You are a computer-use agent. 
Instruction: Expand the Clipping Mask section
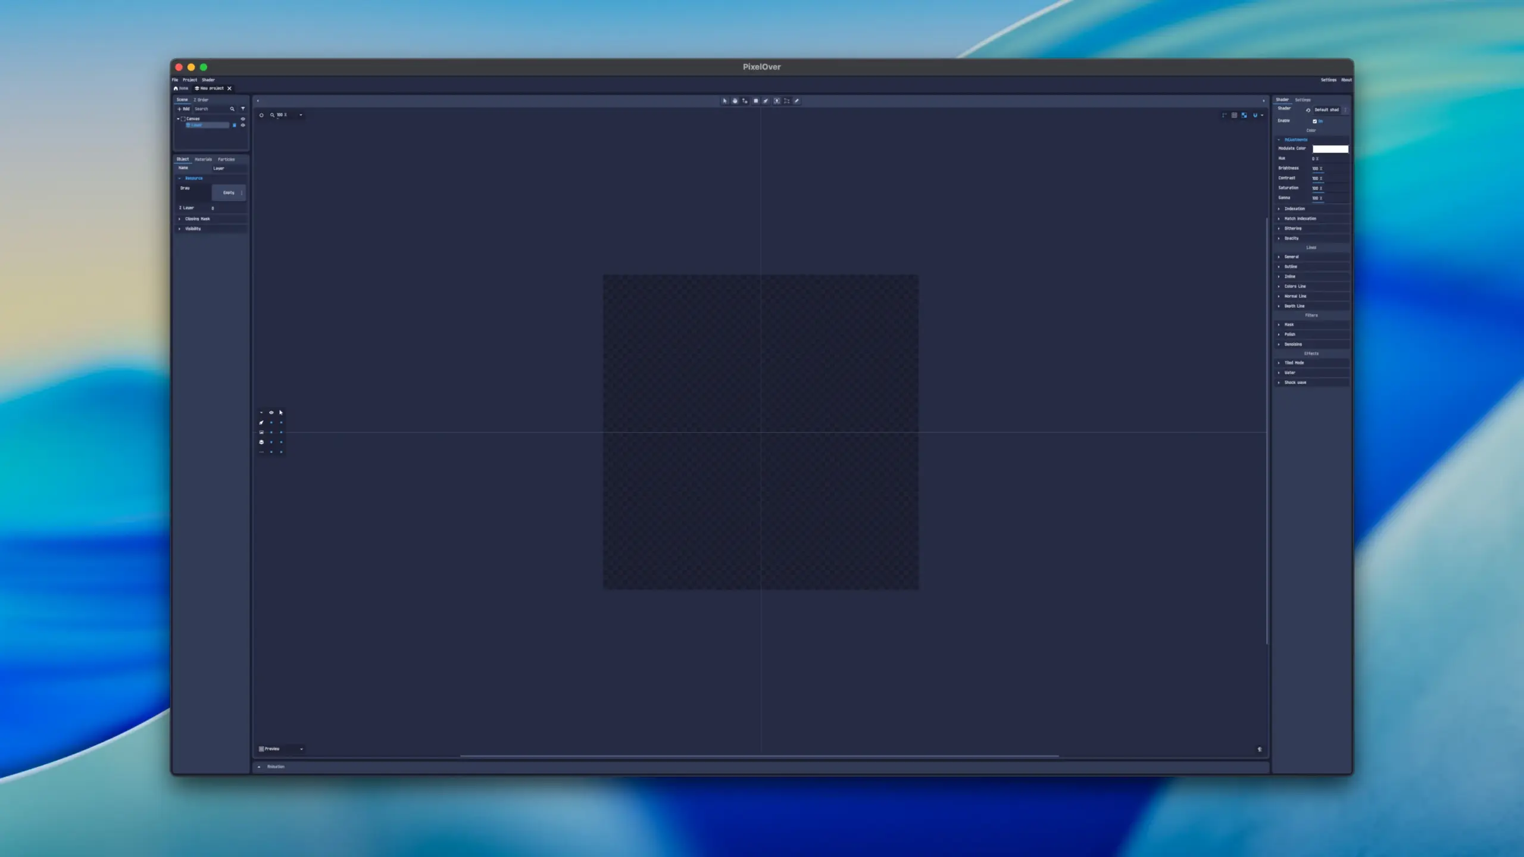tap(197, 219)
